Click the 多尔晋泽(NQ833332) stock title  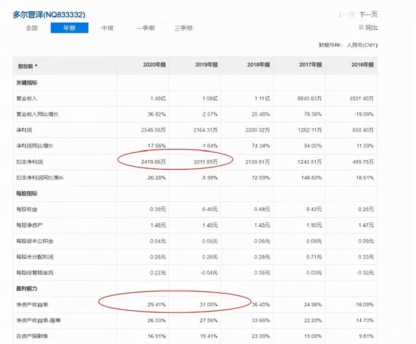coord(49,14)
